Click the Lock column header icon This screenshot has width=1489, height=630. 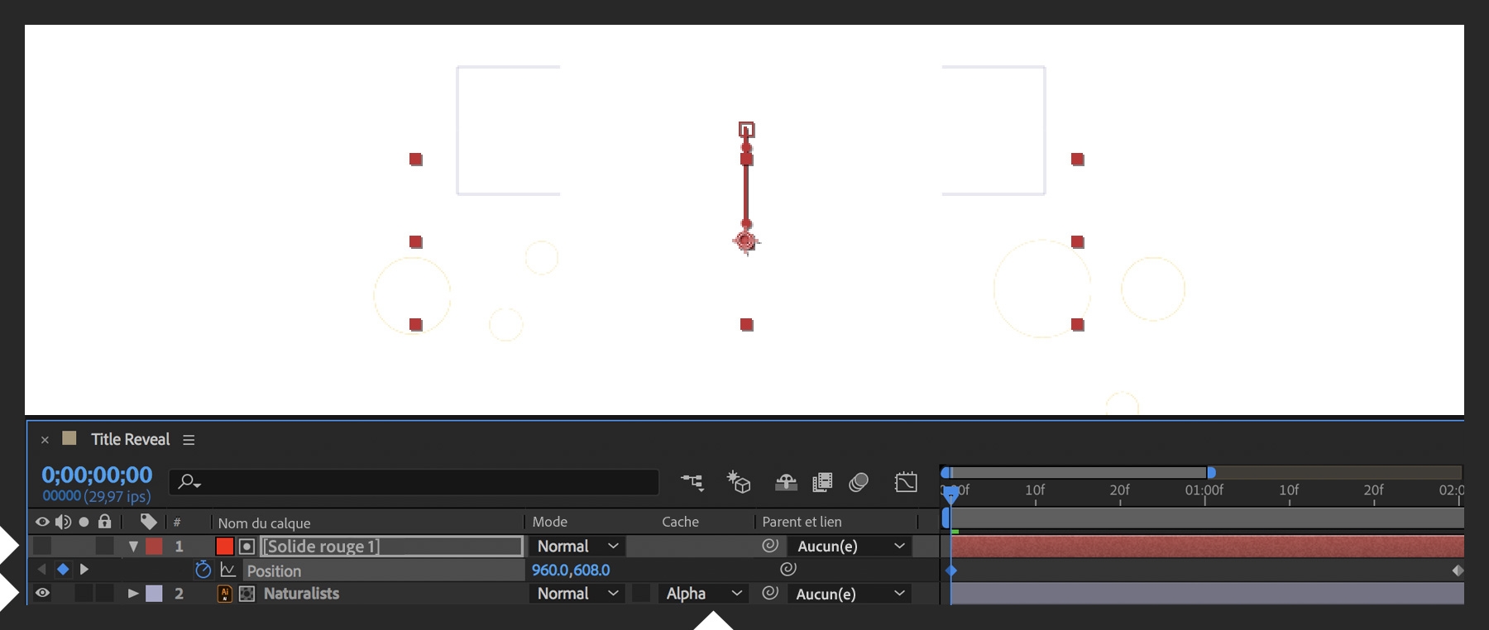(x=104, y=521)
